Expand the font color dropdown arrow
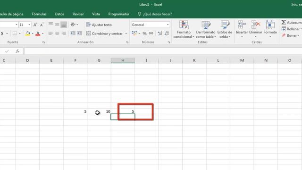 (x=43, y=34)
